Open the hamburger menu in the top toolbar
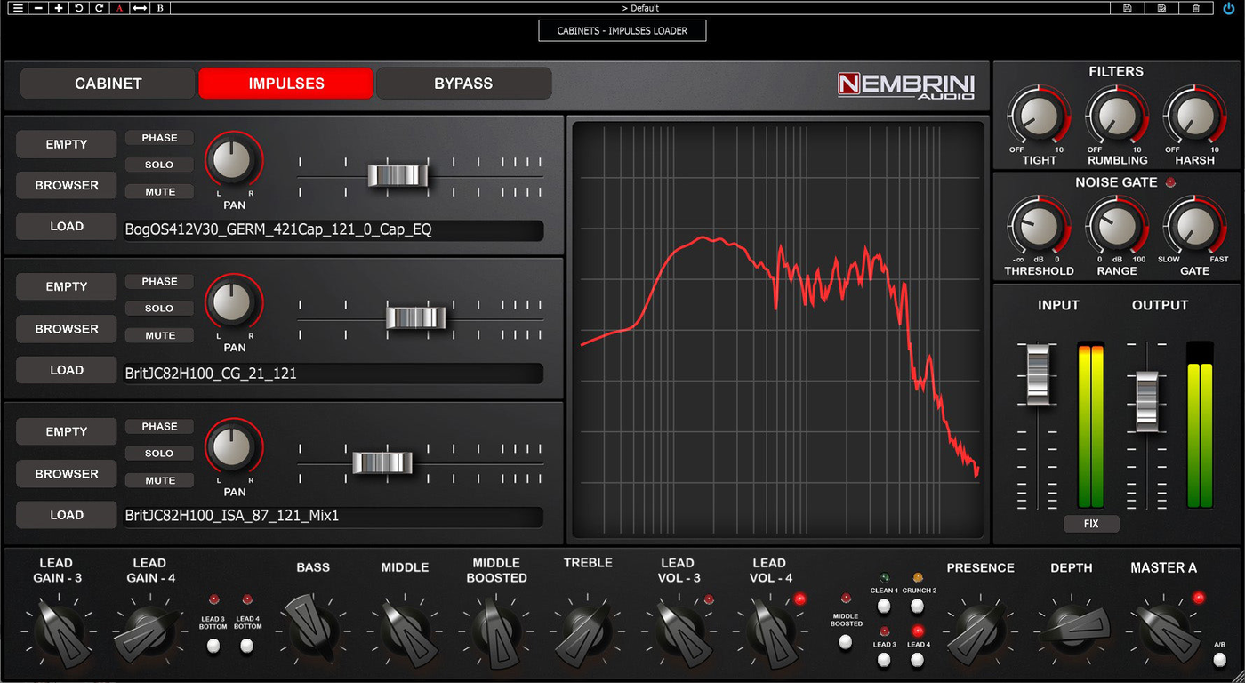 tap(17, 8)
